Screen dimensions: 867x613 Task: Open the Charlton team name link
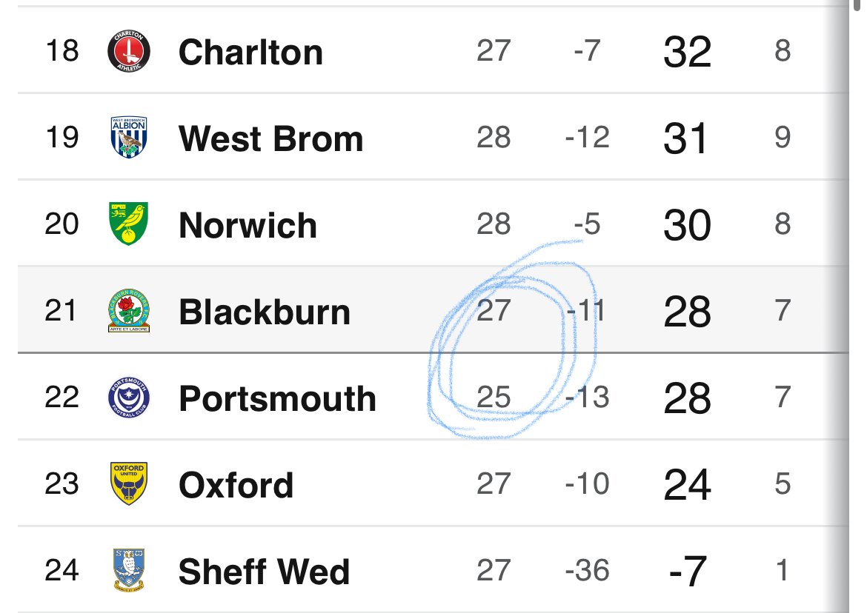pos(250,52)
